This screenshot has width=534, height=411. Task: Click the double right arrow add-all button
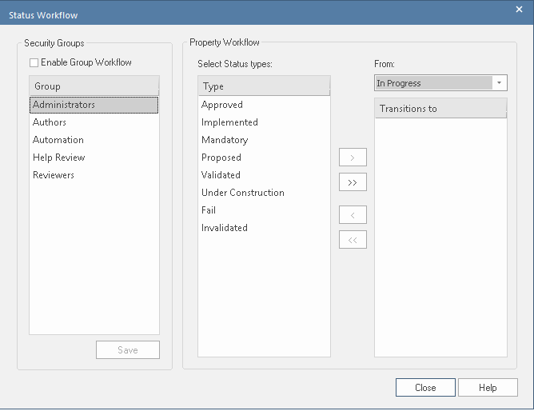tap(353, 183)
